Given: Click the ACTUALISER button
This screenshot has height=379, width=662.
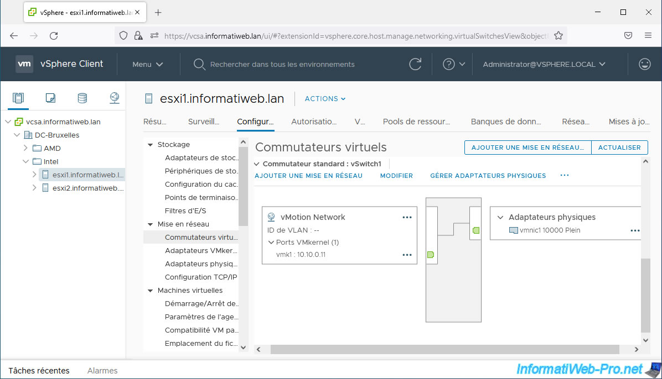Looking at the screenshot, I should pyautogui.click(x=619, y=148).
